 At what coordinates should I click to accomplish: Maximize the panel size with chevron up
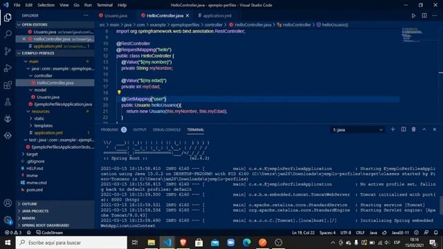424,129
